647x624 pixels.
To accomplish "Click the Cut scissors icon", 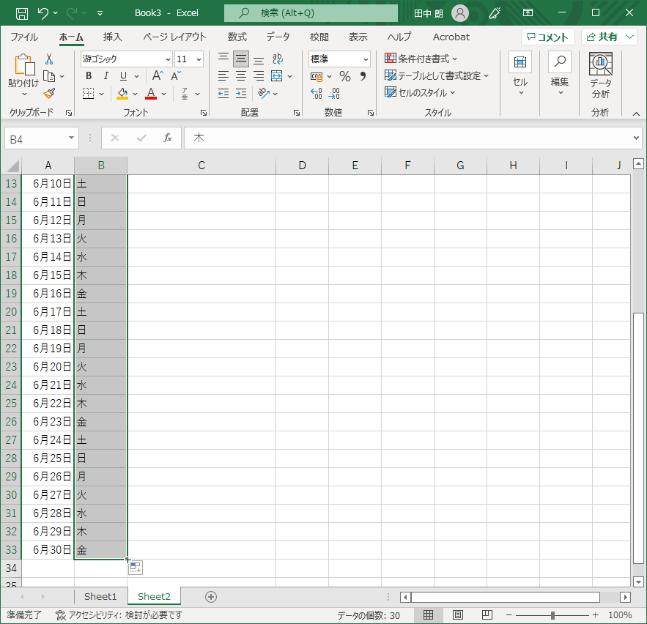I will tap(49, 59).
